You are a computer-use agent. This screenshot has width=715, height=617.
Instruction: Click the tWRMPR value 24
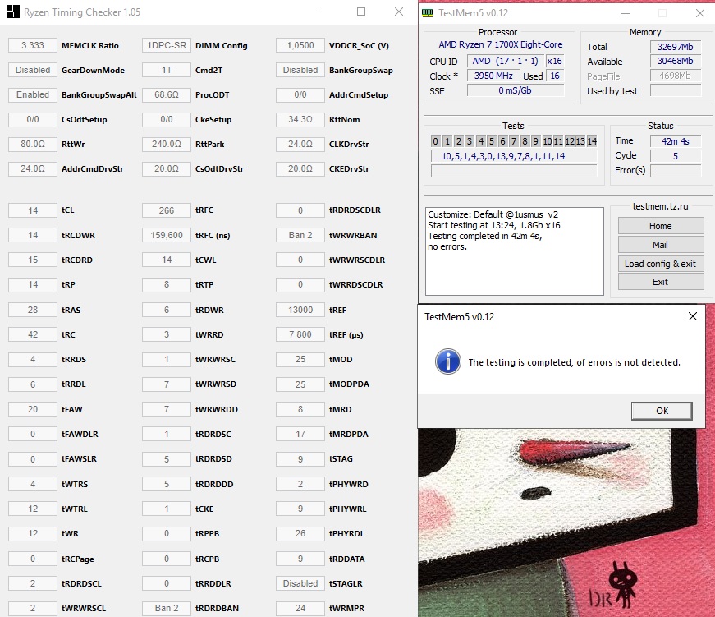300,608
